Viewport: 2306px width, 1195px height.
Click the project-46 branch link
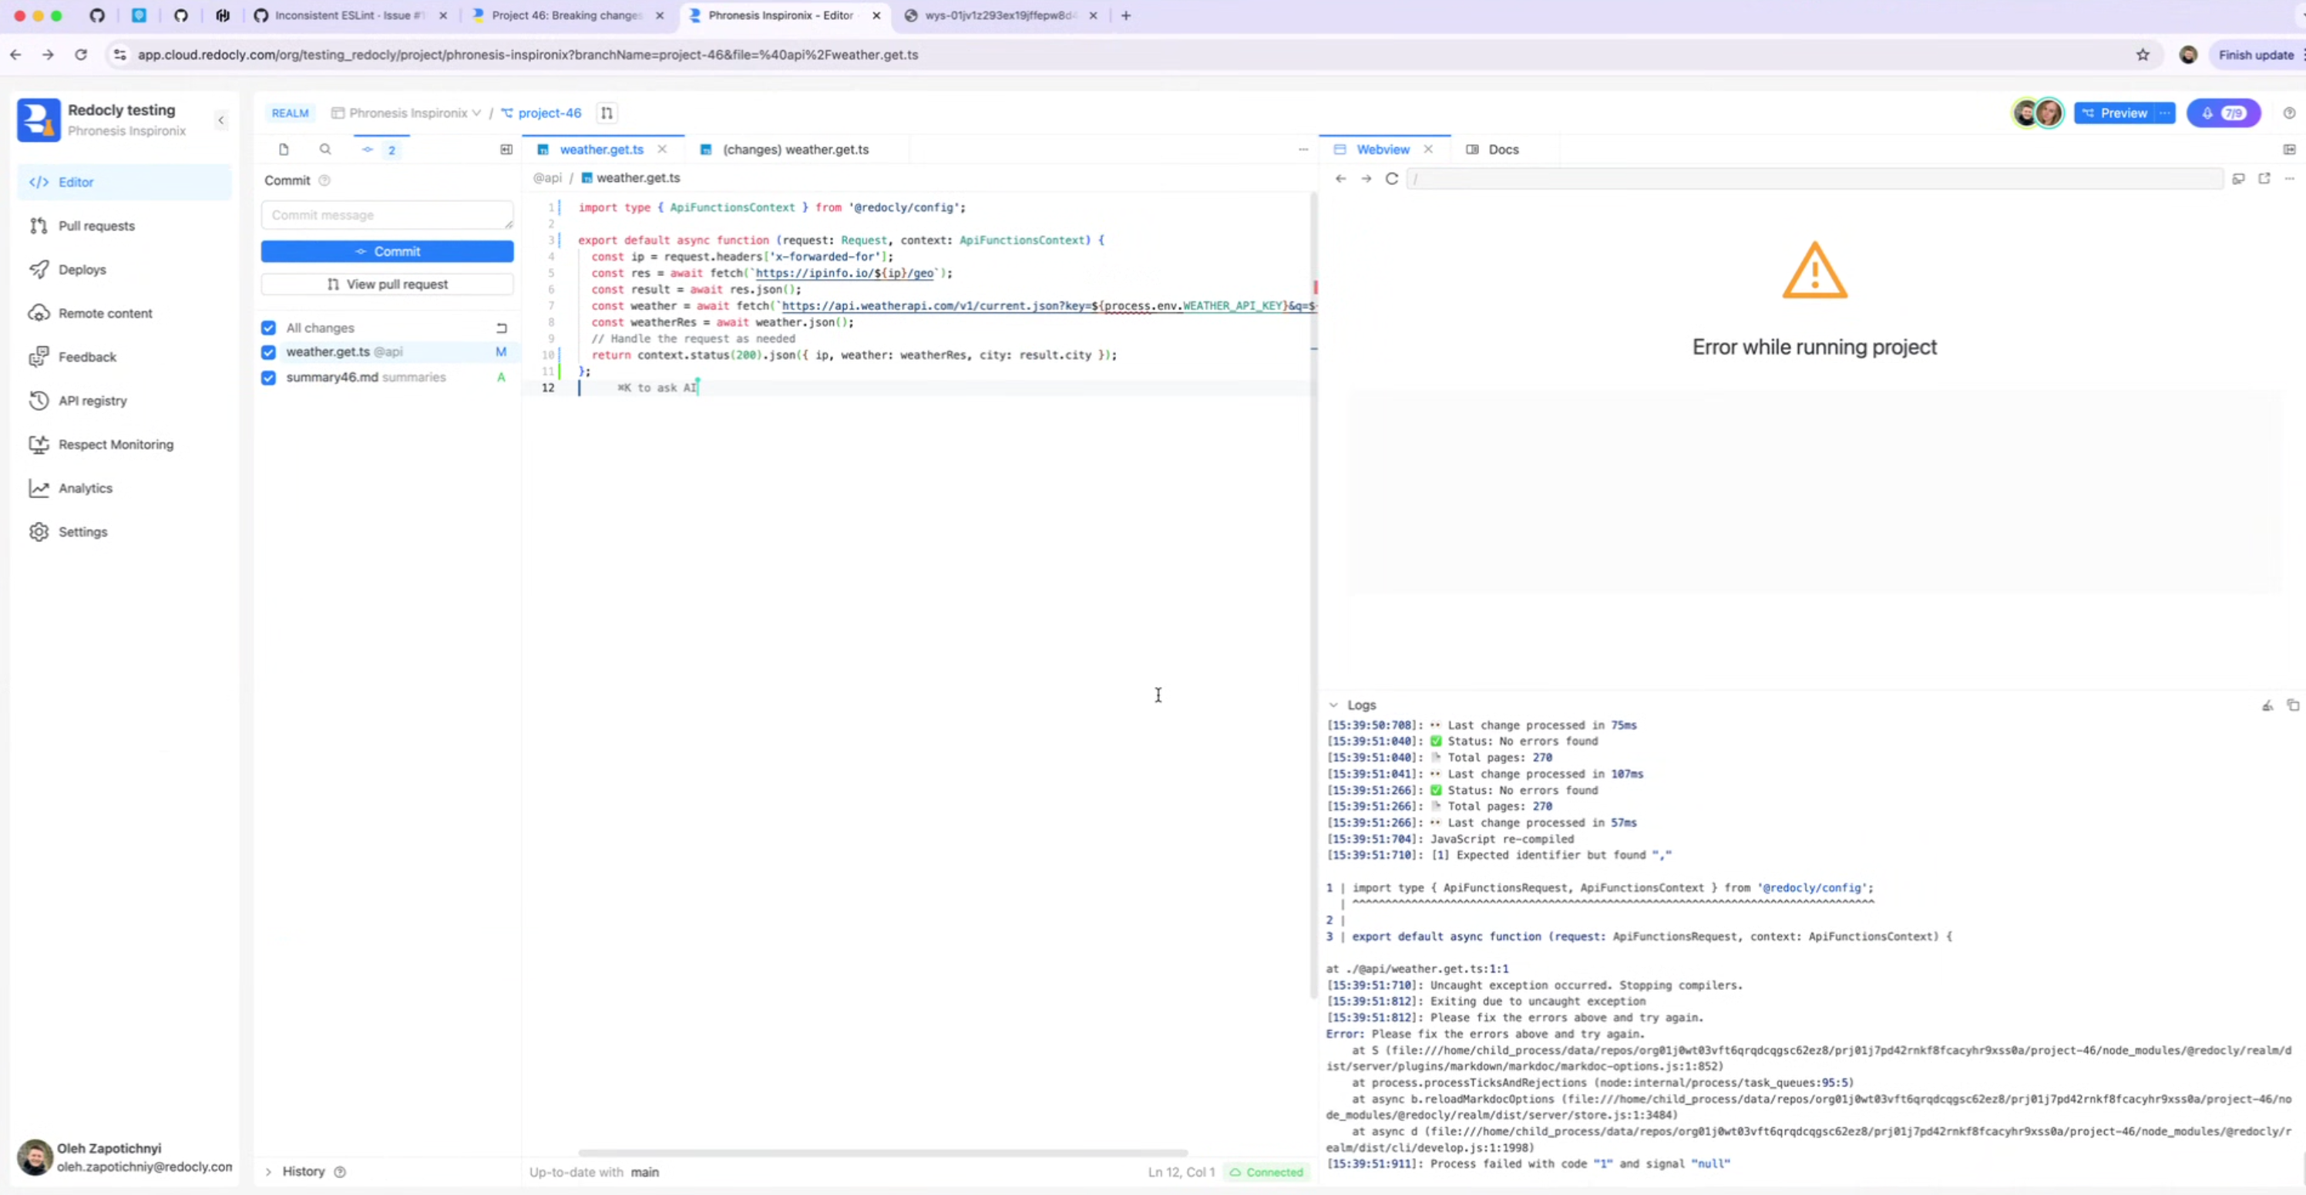coord(542,113)
